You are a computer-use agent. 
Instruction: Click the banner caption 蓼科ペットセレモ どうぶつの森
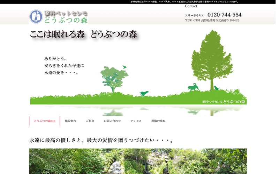(224, 102)
